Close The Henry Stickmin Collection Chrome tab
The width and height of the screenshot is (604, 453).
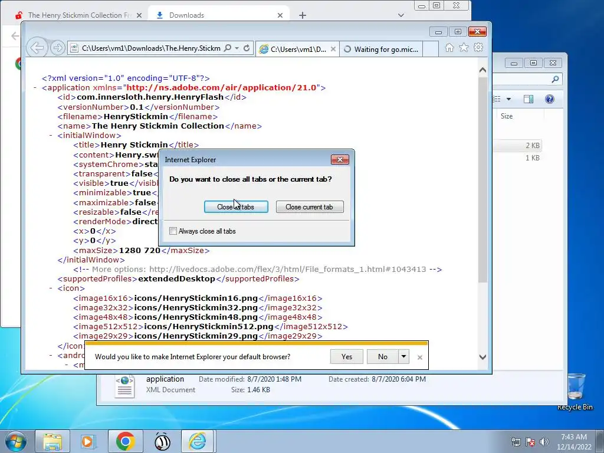(139, 15)
